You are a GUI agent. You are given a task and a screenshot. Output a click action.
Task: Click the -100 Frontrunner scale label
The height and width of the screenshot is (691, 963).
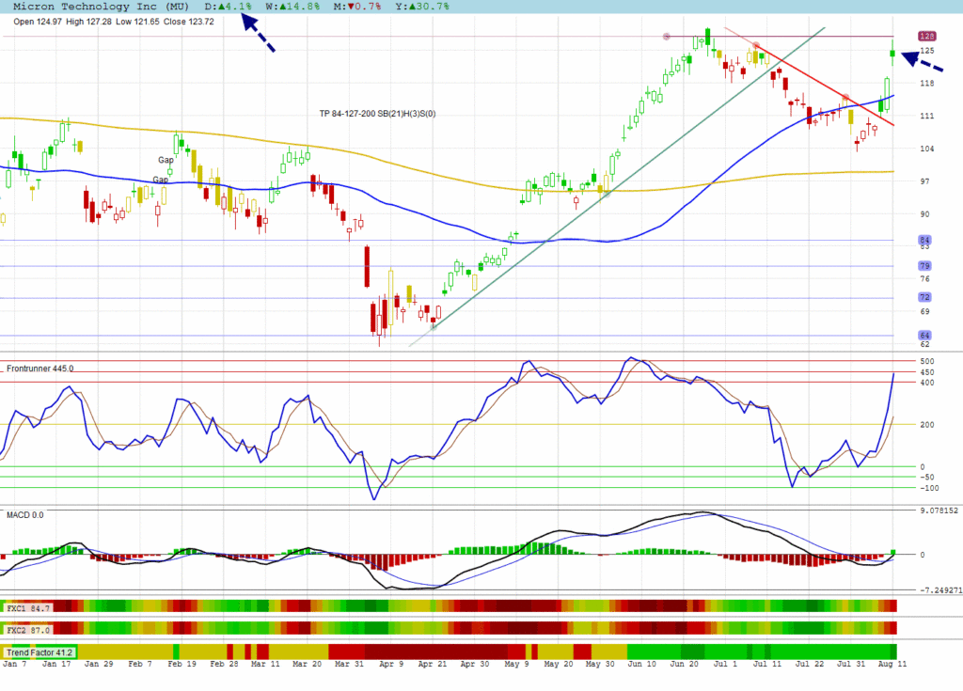pos(929,488)
